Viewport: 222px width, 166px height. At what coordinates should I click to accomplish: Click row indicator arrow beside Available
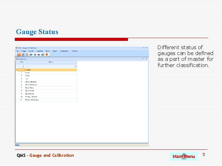click(x=17, y=70)
